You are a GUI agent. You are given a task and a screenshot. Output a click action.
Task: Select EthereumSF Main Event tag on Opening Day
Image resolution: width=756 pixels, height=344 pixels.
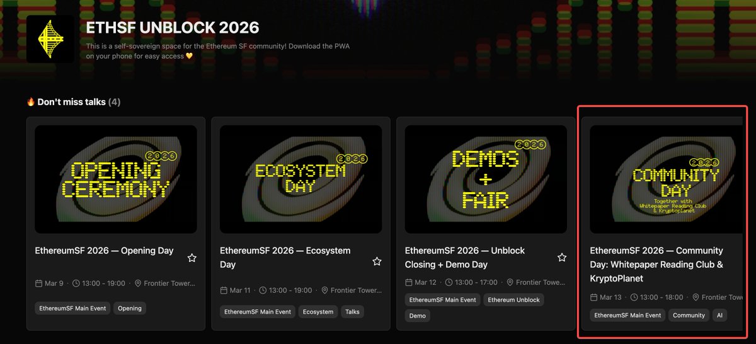tap(72, 309)
